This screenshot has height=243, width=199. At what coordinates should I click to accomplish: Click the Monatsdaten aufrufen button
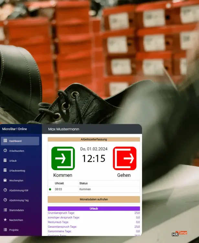pyautogui.click(x=94, y=200)
